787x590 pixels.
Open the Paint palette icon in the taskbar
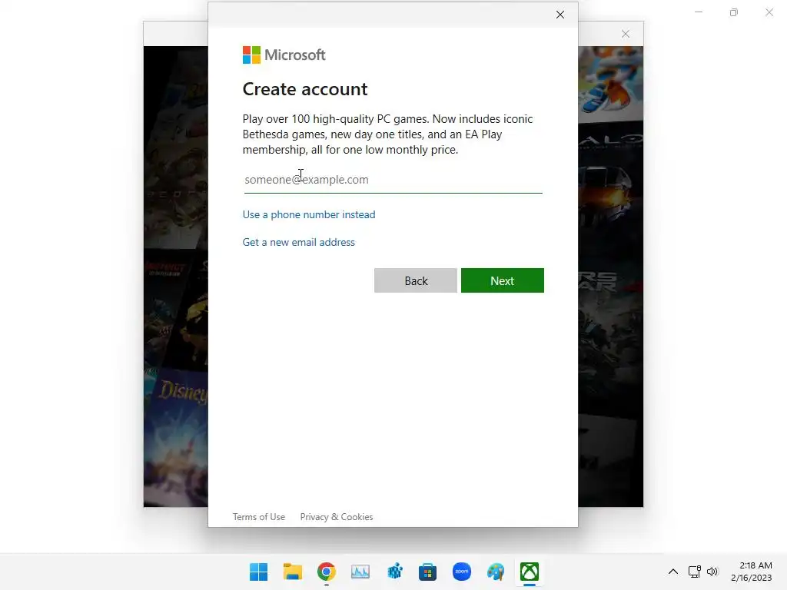pos(496,572)
